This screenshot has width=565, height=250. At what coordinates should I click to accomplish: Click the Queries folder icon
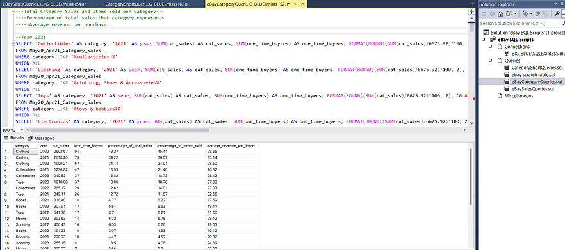coord(500,61)
